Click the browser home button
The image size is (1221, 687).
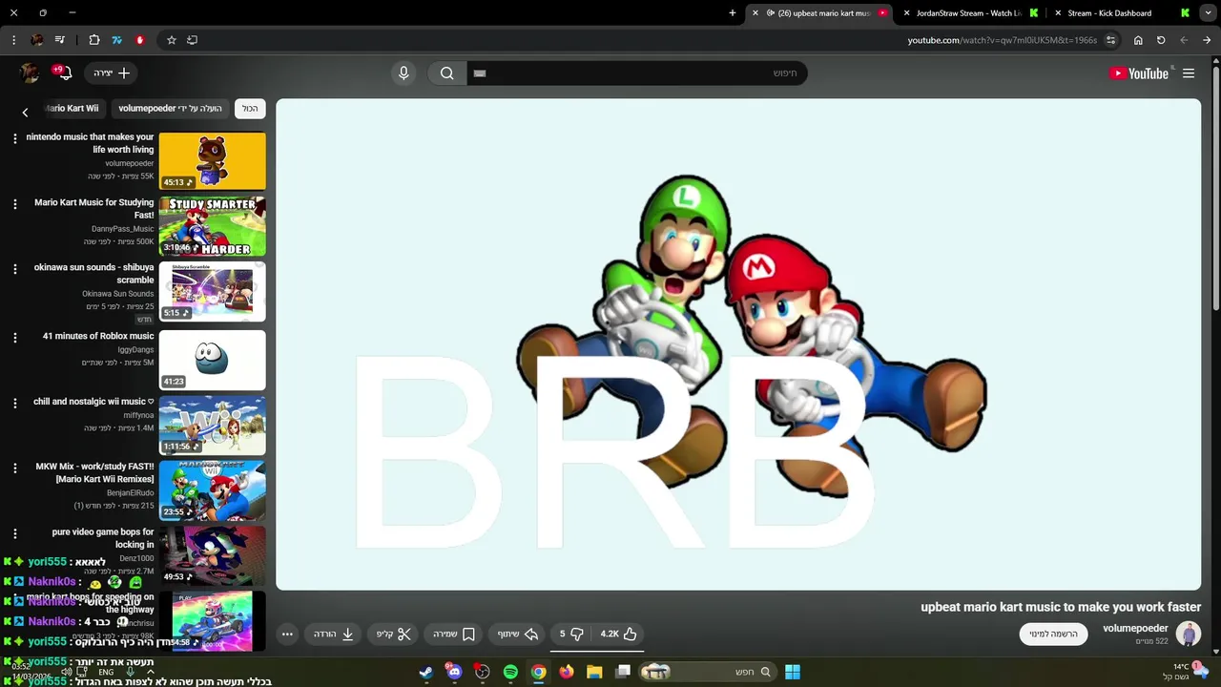point(1138,40)
